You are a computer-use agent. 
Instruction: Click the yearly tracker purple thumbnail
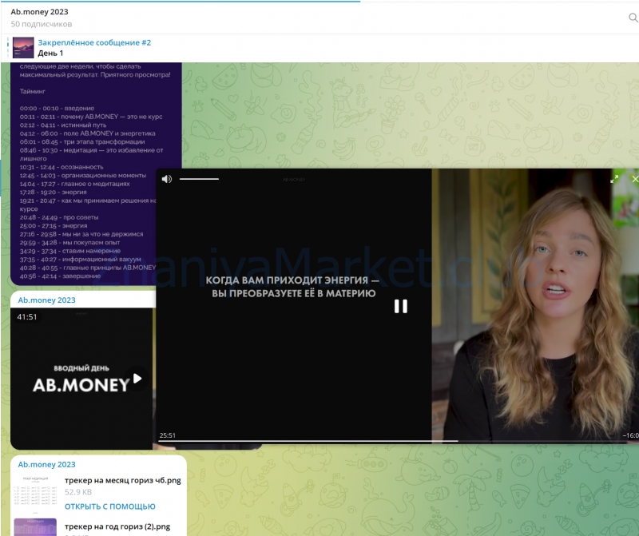[35, 527]
